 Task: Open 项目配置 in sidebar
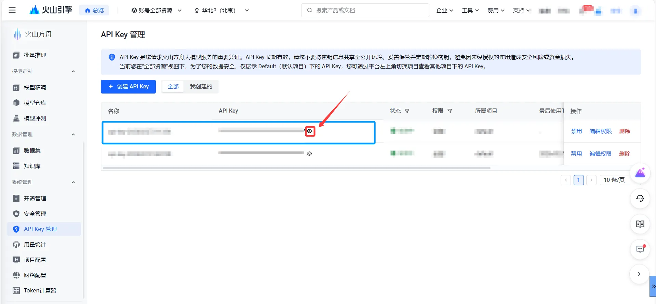44,260
